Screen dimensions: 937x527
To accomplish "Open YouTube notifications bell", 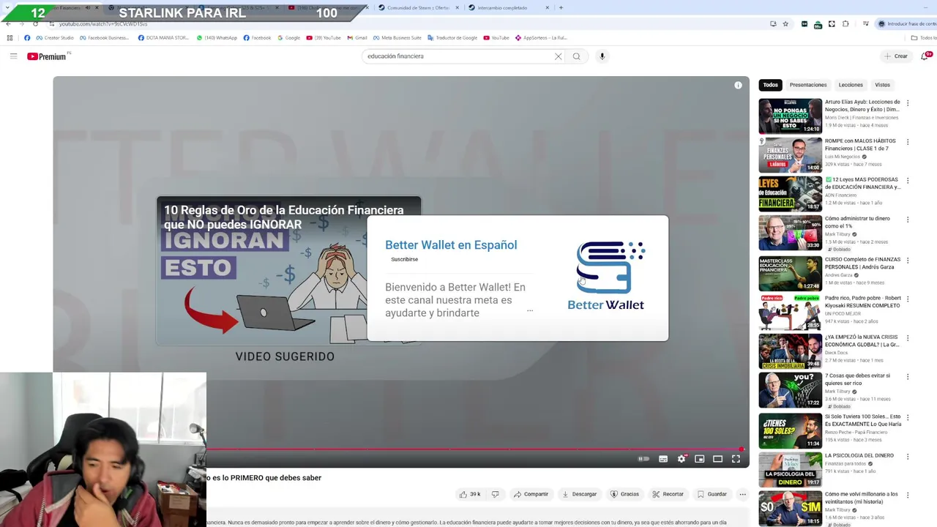I will tap(925, 56).
